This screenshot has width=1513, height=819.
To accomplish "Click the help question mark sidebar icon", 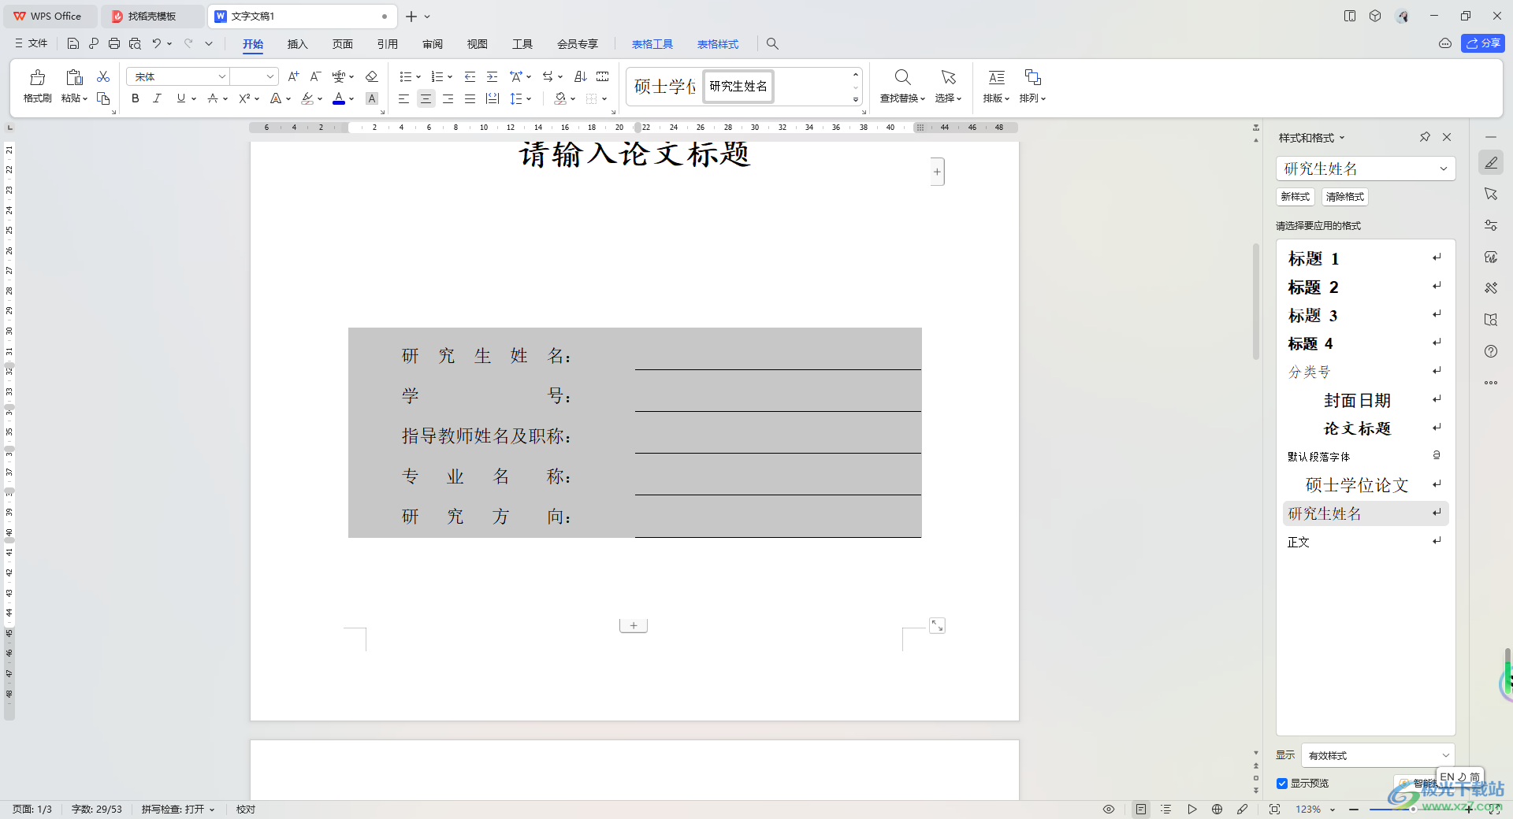I will [x=1491, y=351].
